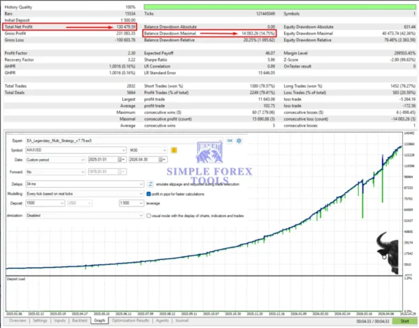Open the end date calendar picker
This screenshot has width=419, height=328.
coord(163,160)
